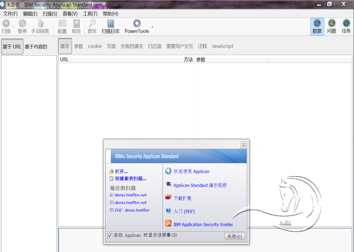Viewport: 354px width, 252px height.
Task: Click the 下载扩展 link
Action: 183,198
